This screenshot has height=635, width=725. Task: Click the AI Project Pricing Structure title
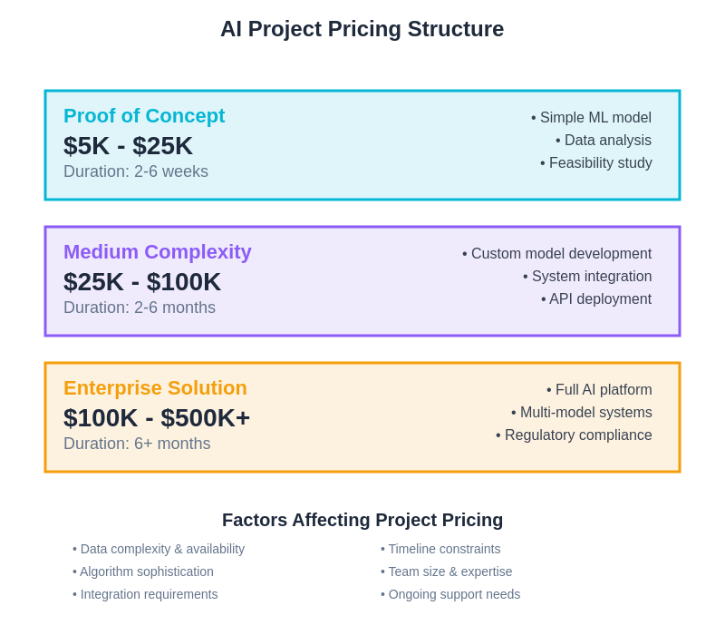click(362, 29)
